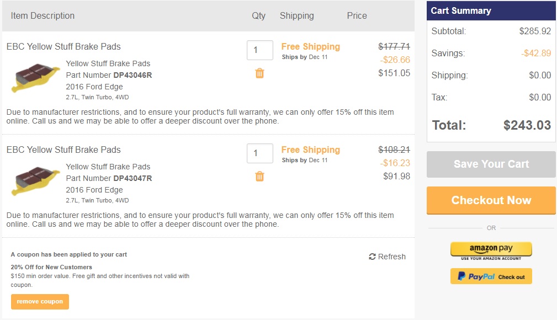Click the 20% Off for New Customers text
The height and width of the screenshot is (320, 557).
51,267
